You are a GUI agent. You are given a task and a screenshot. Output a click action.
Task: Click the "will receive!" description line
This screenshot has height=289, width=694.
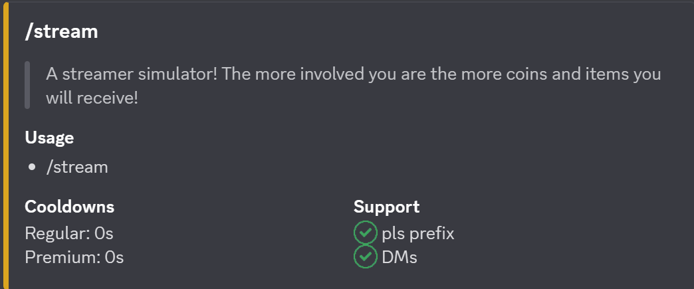pyautogui.click(x=92, y=98)
